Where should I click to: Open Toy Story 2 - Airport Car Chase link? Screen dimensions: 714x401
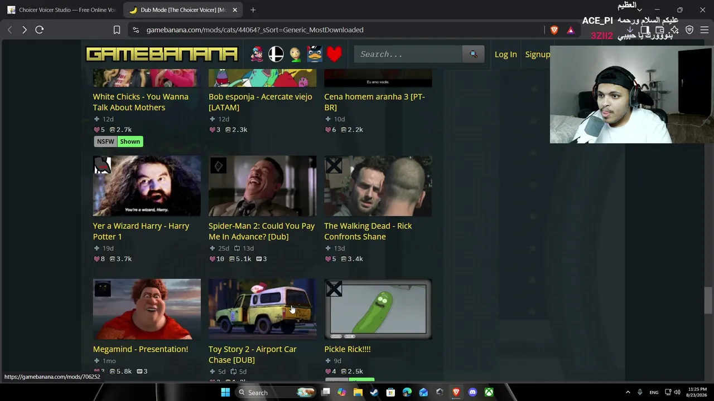click(253, 354)
